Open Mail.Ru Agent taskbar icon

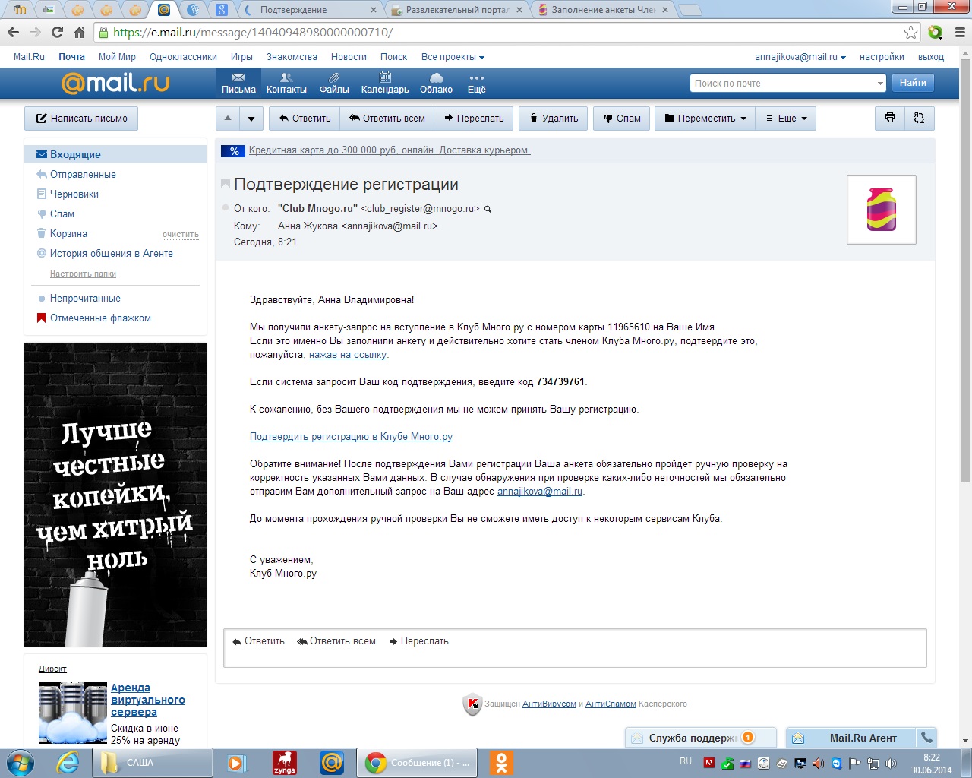click(x=332, y=763)
